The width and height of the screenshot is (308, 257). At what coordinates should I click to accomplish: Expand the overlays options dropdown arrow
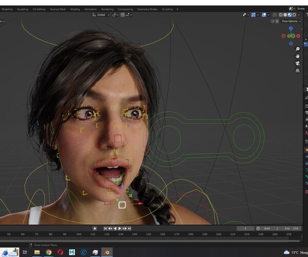coord(268,15)
